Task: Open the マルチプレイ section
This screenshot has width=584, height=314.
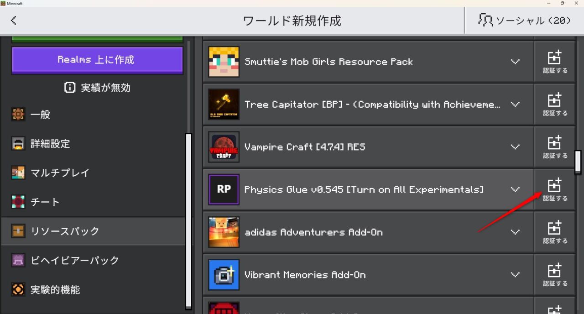Action: (93, 173)
